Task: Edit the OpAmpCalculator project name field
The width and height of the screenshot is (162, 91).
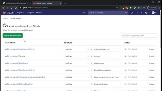Action: [x=107, y=84]
